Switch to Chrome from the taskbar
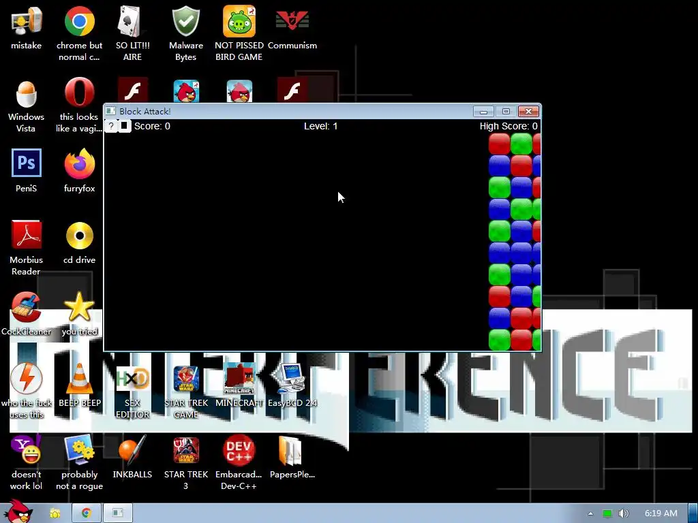Screen dimensions: 698x523 [87, 513]
